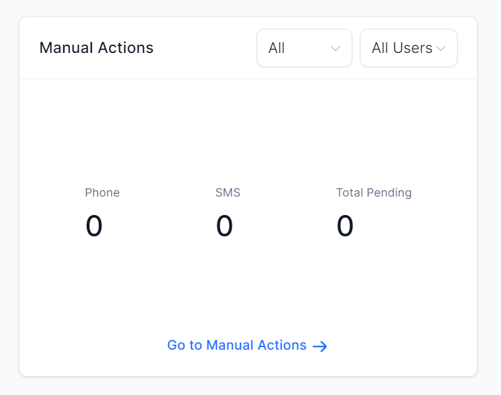Click the "Total Pending" stat label
Screen dimensions: 501x395
pyautogui.click(x=373, y=193)
